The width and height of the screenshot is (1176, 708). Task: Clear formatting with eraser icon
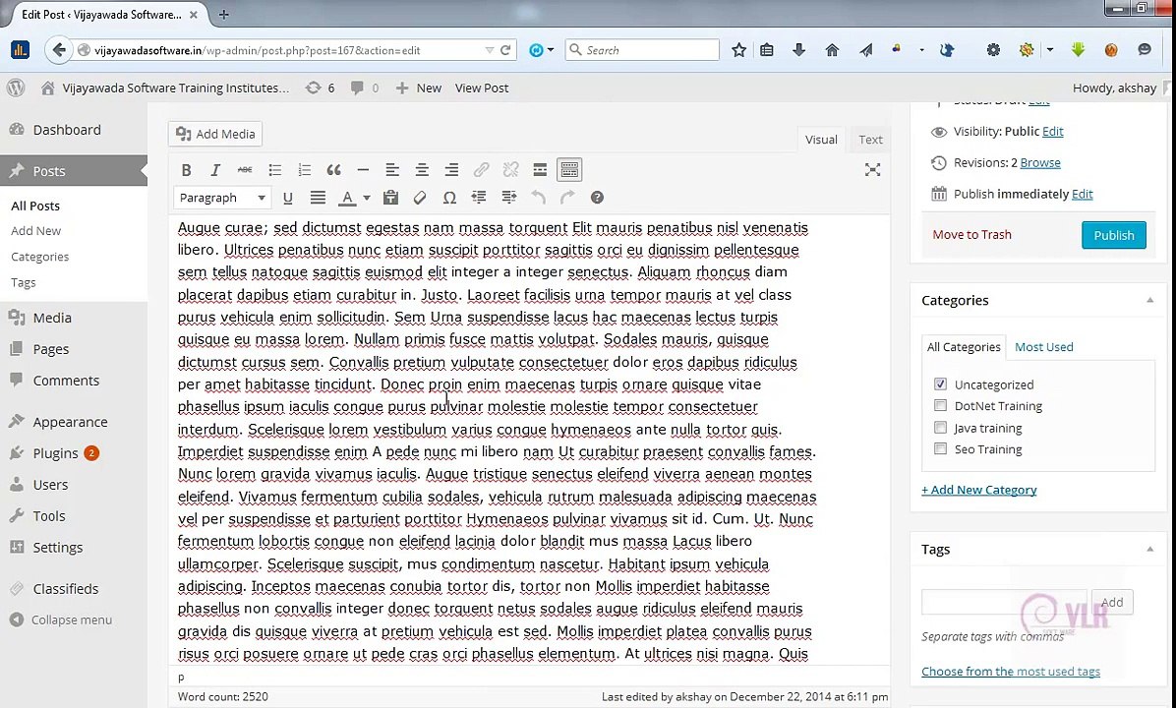tap(420, 198)
